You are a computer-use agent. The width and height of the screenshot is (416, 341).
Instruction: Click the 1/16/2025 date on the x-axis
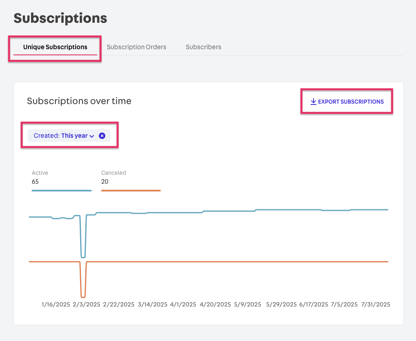tap(56, 304)
